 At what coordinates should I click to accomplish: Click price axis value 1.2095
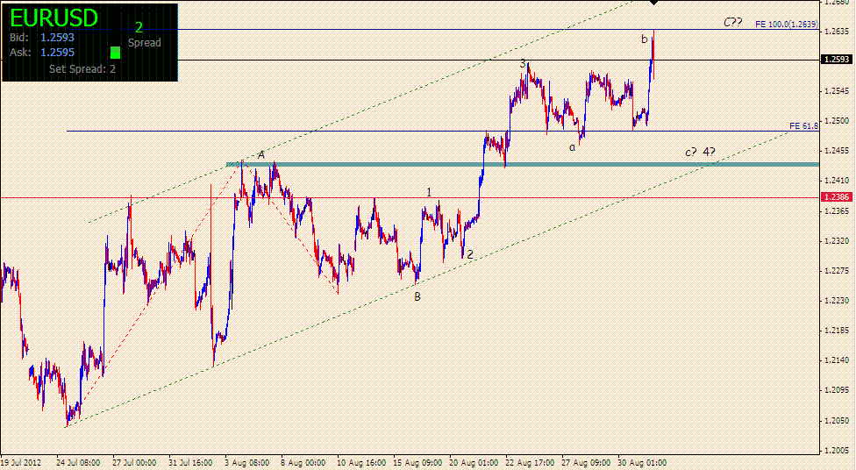[x=837, y=390]
